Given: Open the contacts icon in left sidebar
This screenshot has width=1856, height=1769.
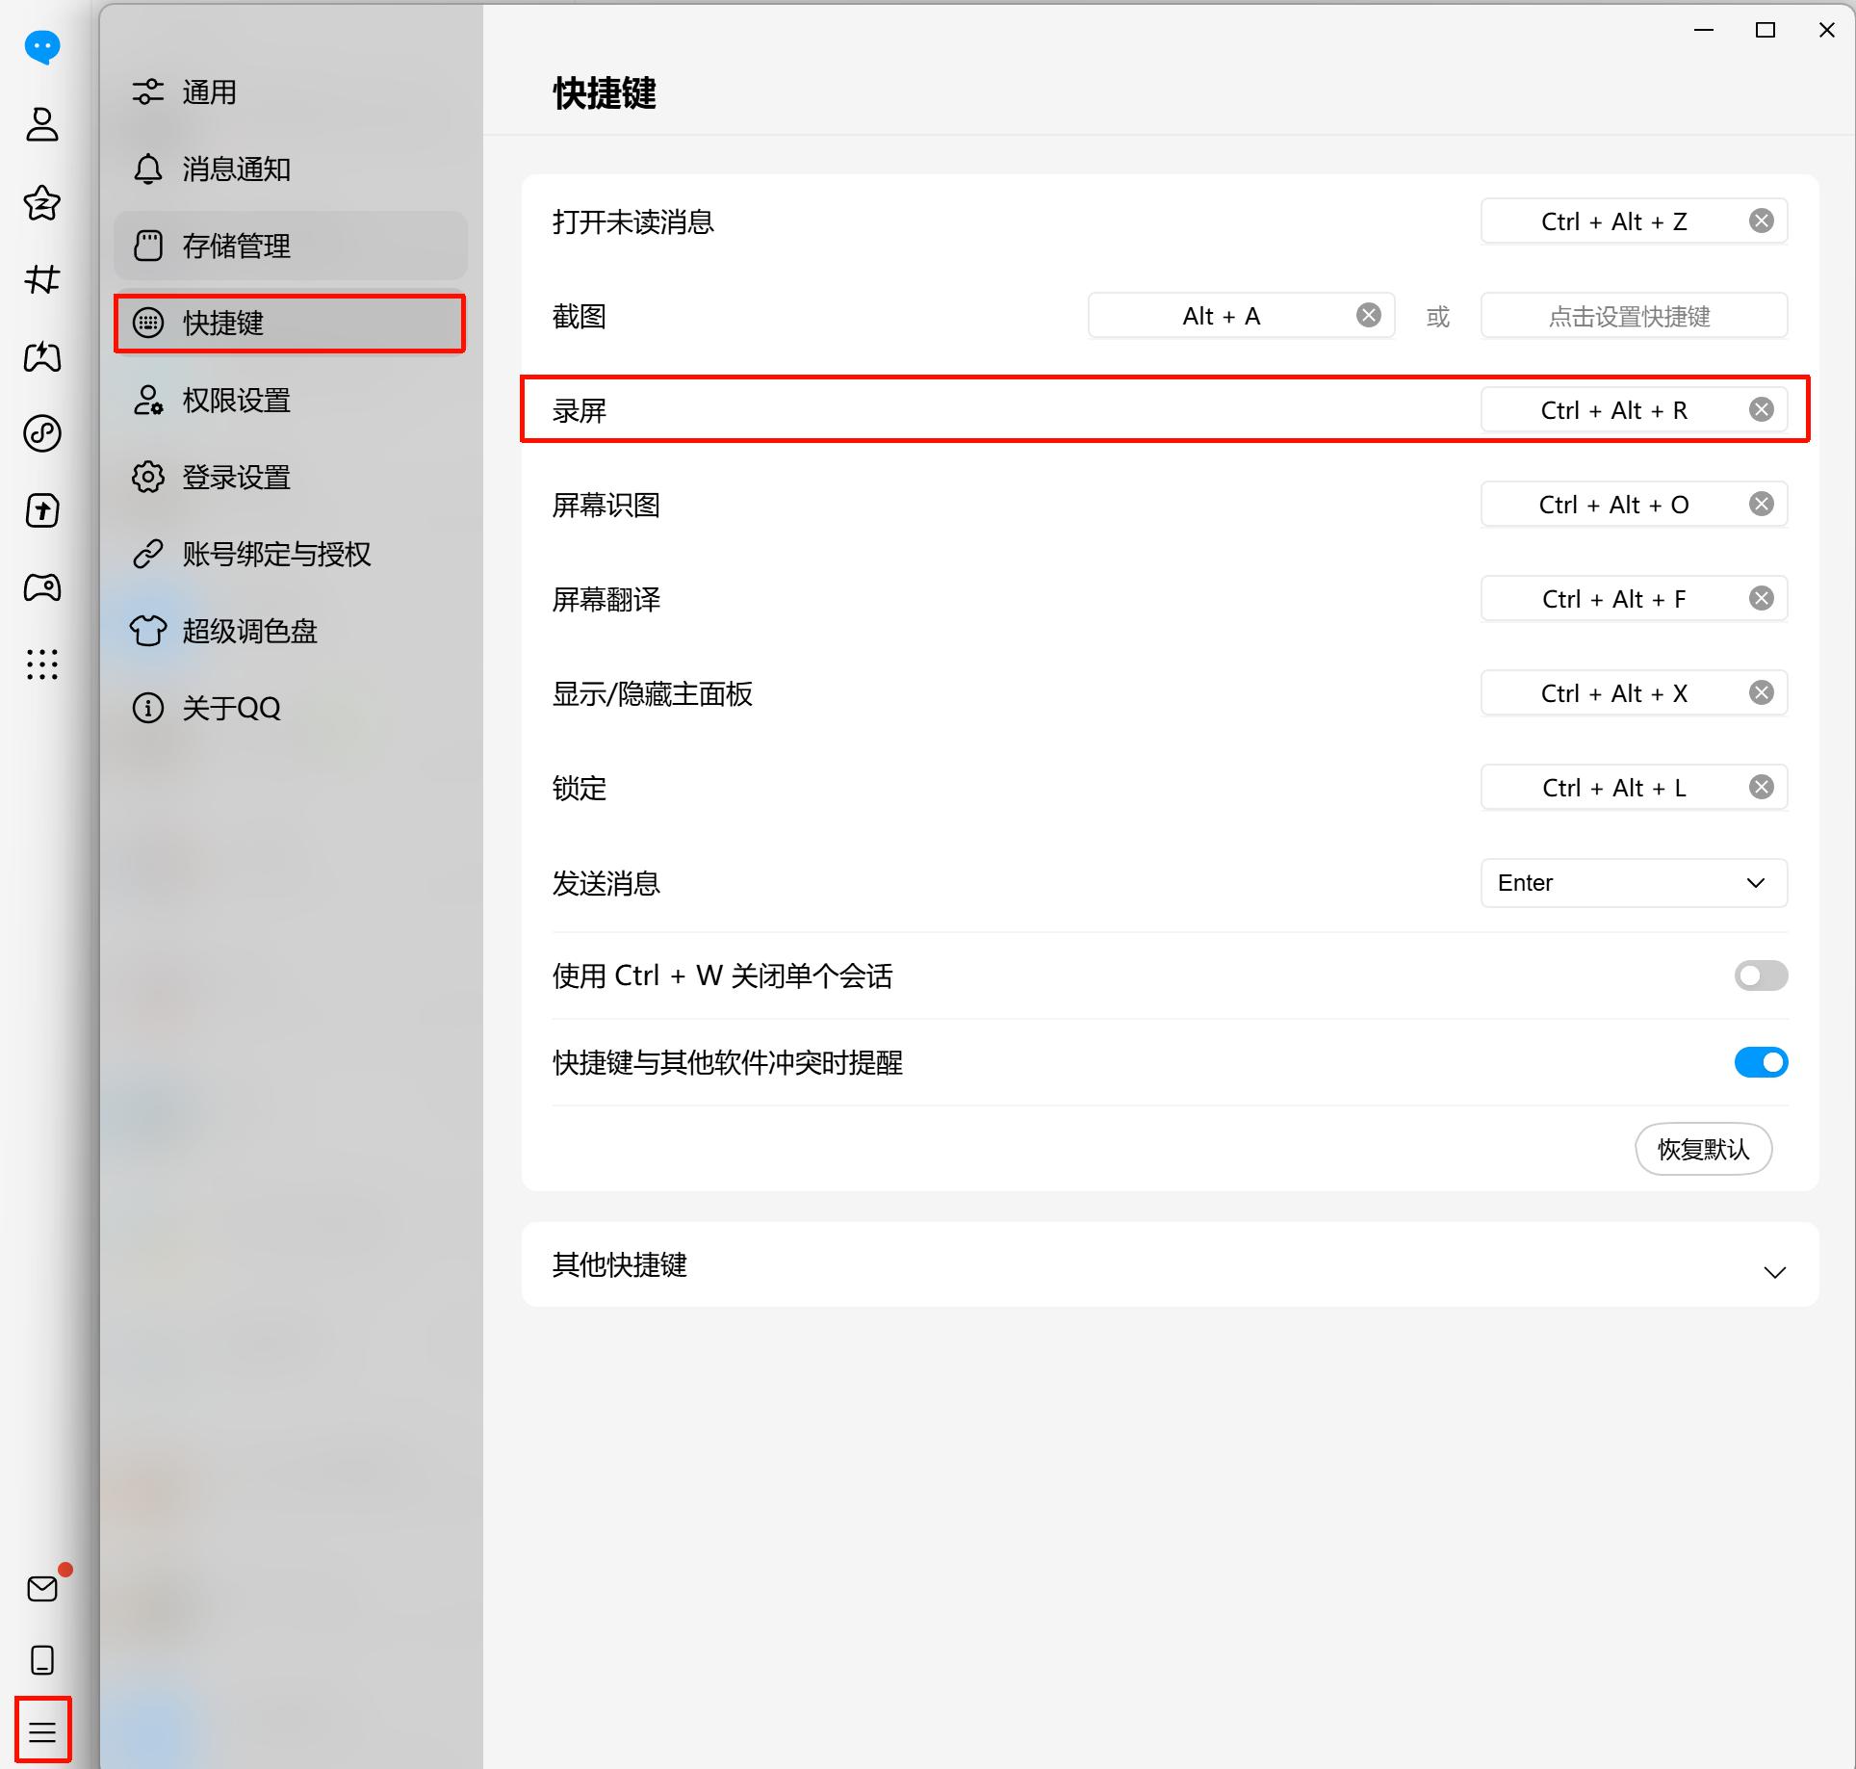Looking at the screenshot, I should click(42, 124).
